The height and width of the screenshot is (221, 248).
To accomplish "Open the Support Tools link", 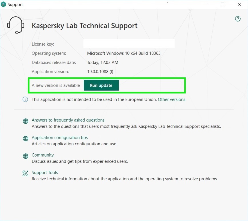I will coord(45,173).
